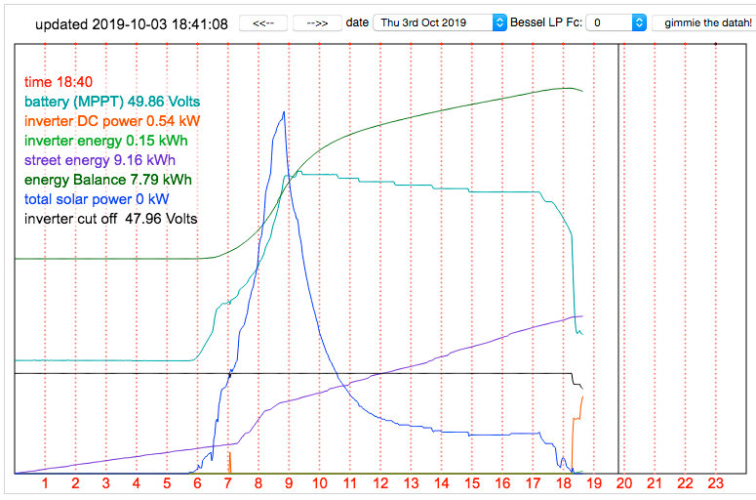Click hour 18 on the time axis

coord(564,483)
